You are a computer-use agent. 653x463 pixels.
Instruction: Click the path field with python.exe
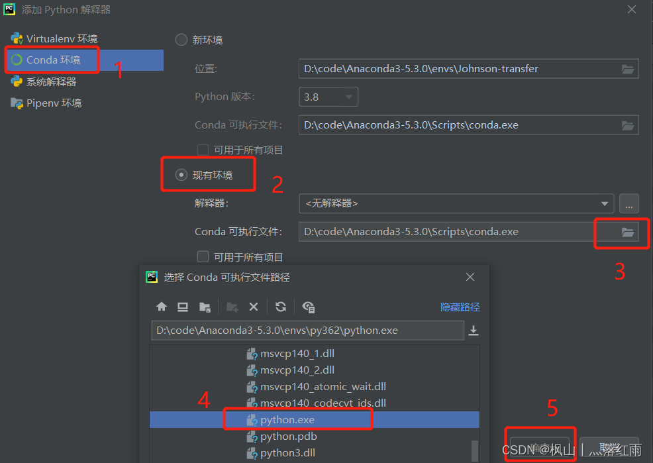click(x=307, y=331)
